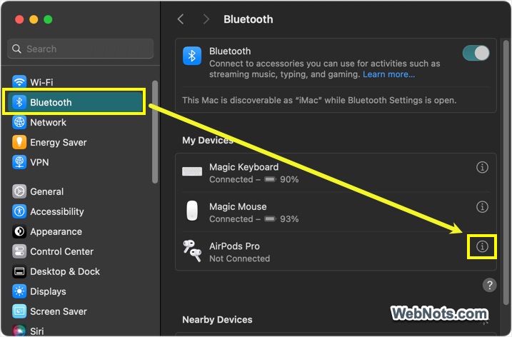This screenshot has height=337, width=512.
Task: Open the Learn more link
Action: coord(388,74)
